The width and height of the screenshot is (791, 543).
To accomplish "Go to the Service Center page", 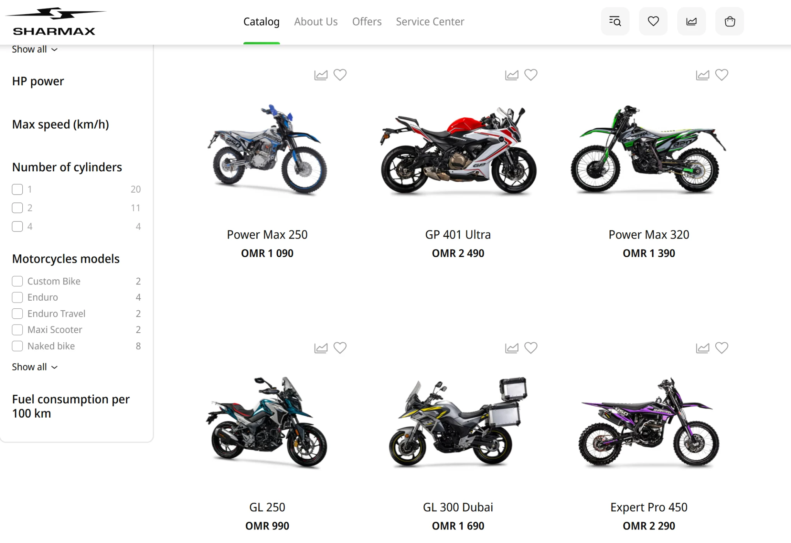I will 430,22.
